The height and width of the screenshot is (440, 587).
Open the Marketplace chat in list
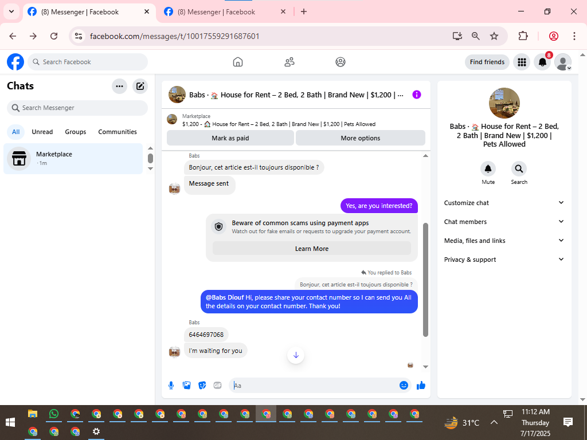tap(73, 159)
